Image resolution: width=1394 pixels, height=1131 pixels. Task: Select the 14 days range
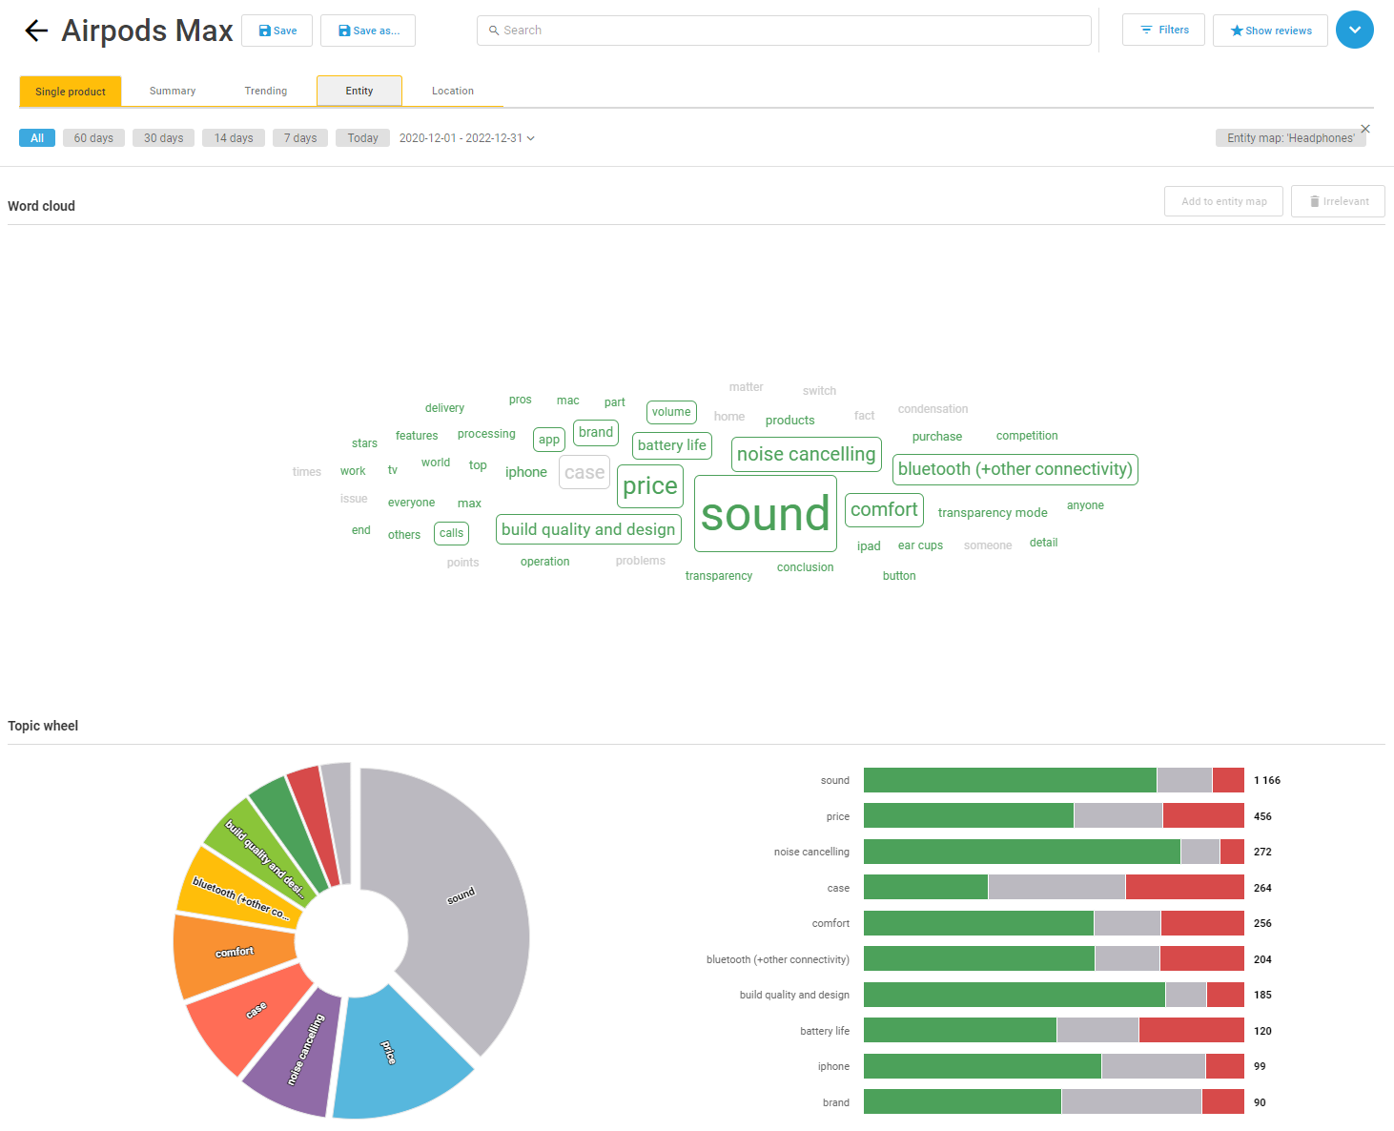pyautogui.click(x=234, y=138)
